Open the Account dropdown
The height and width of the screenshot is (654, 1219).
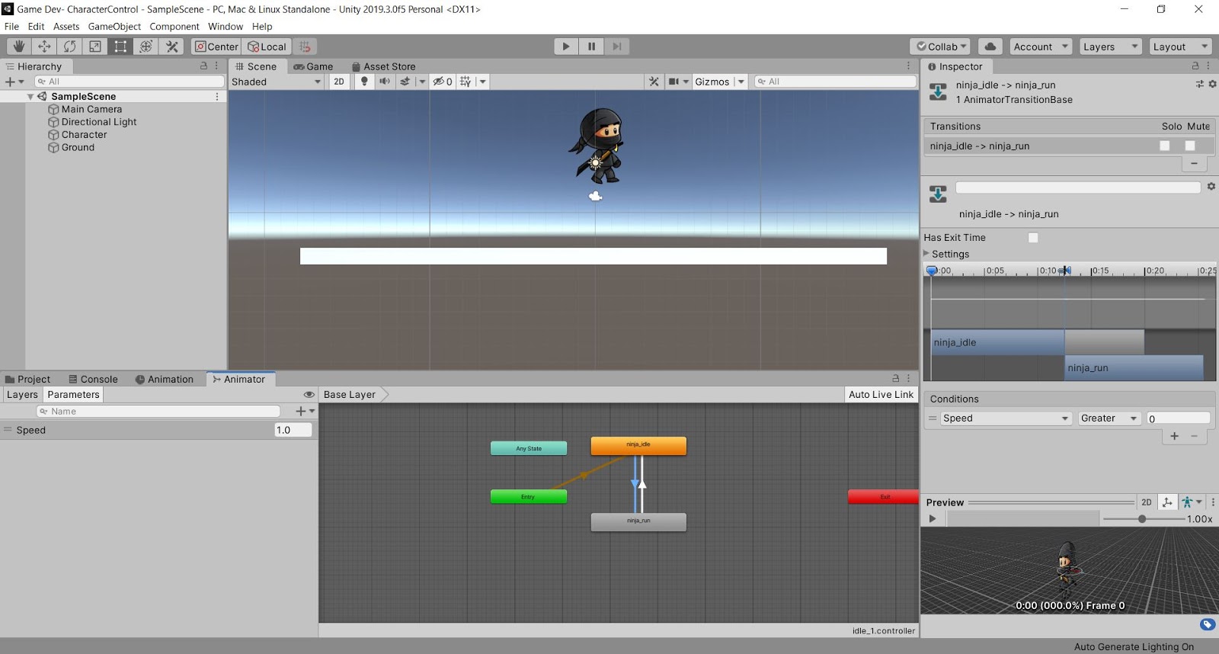[x=1041, y=46]
